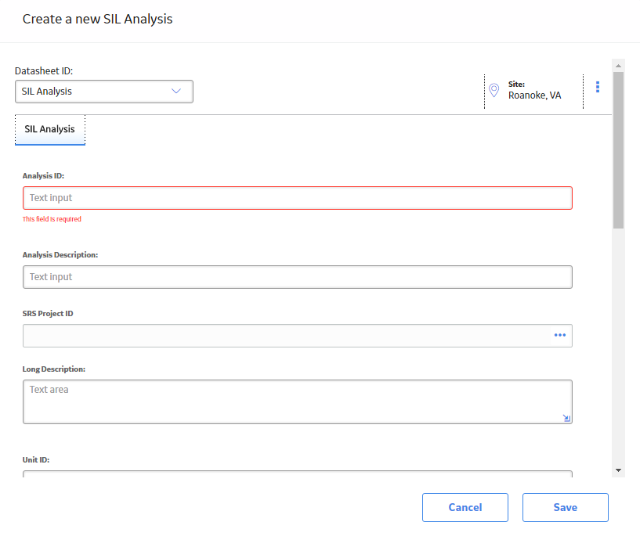Image resolution: width=640 pixels, height=540 pixels.
Task: Click the vertical scrollbar thumb
Action: 618,150
